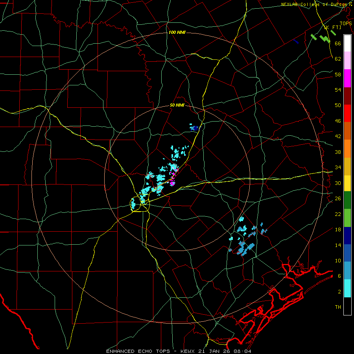354x354 pixels.
Task: Click the dark red legend swatch
Action: pos(347,96)
